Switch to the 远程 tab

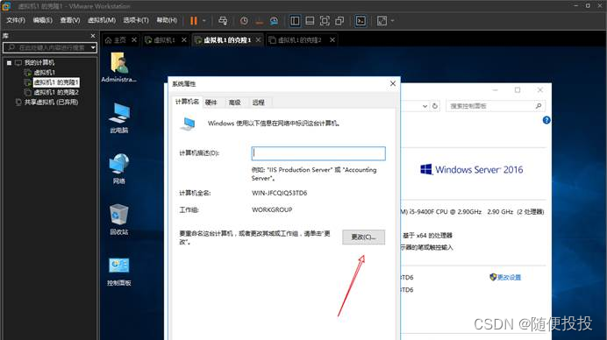pyautogui.click(x=258, y=103)
